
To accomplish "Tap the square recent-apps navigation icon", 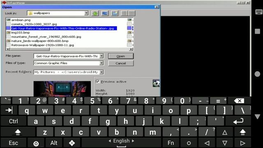I will (257, 31).
